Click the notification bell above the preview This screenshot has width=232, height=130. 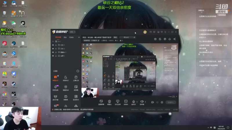(170, 39)
